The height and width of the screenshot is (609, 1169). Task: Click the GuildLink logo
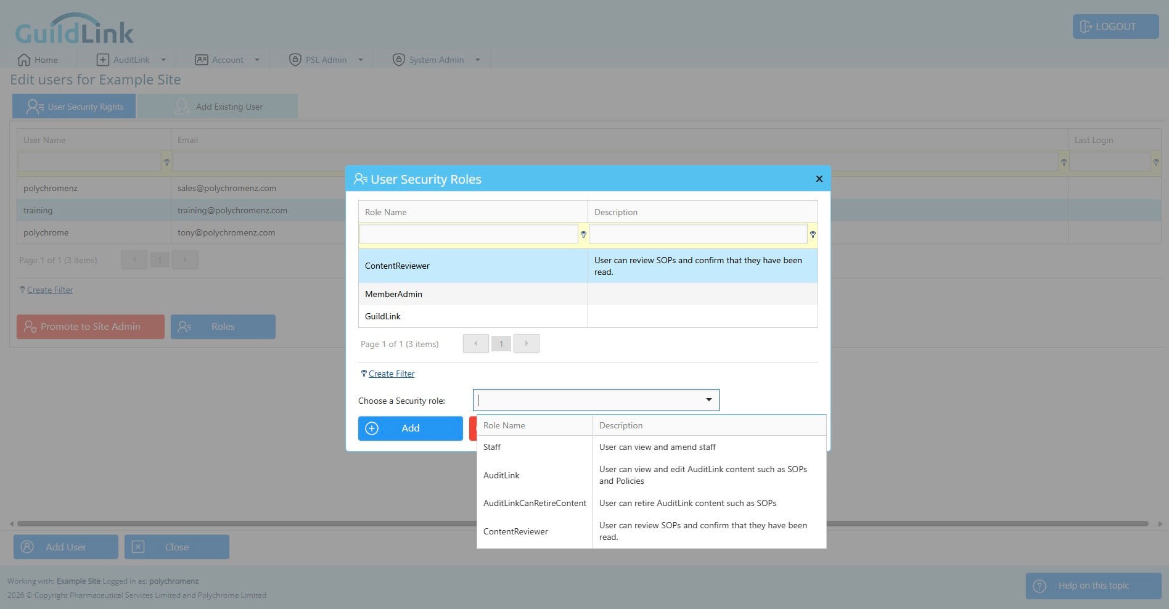click(x=74, y=29)
